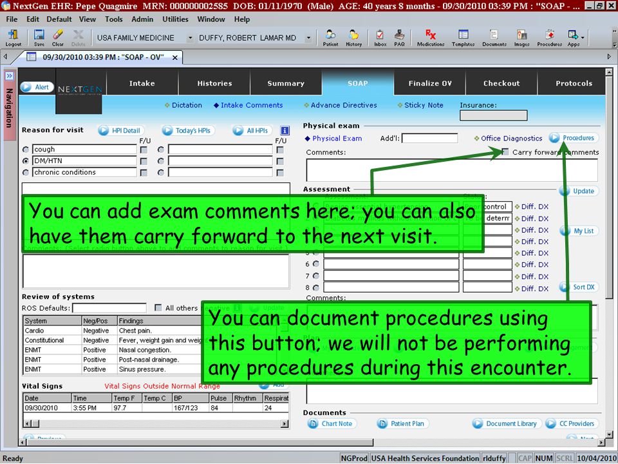
Task: Open the Utilities menu
Action: click(x=175, y=19)
